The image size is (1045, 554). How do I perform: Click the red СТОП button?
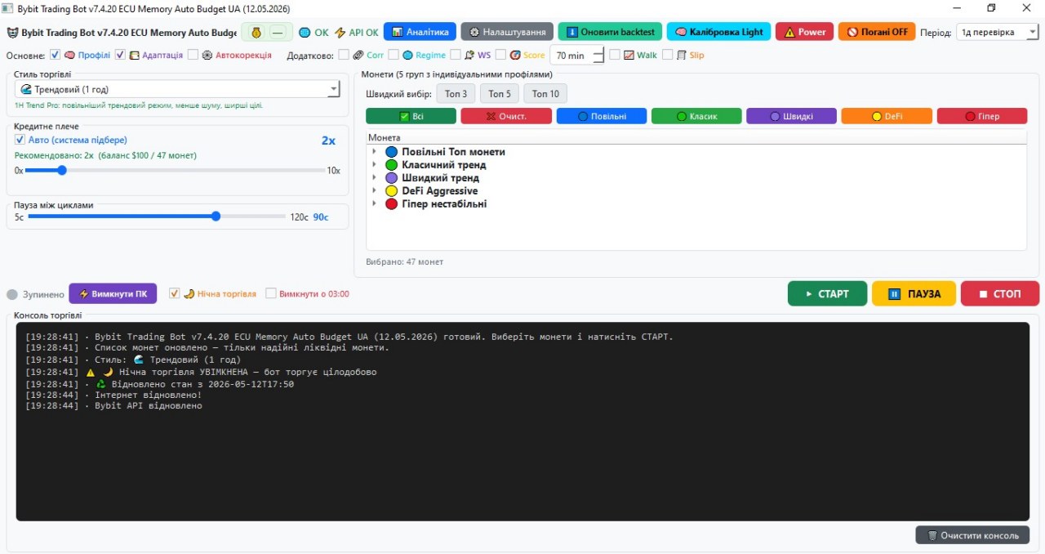[x=1000, y=293]
